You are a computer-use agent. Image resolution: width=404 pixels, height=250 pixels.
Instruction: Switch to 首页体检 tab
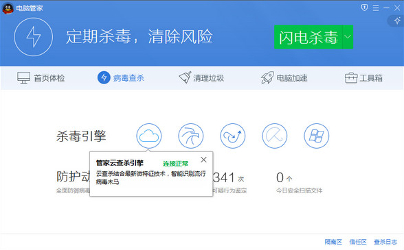[x=41, y=78]
